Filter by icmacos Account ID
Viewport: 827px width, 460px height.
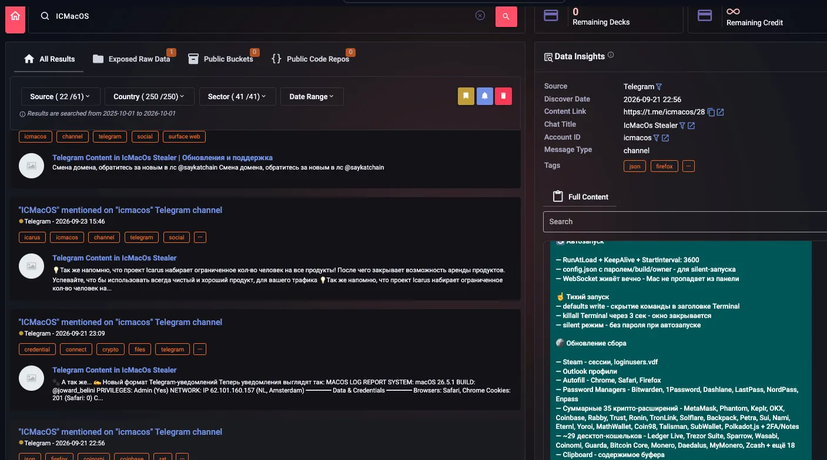tap(656, 138)
